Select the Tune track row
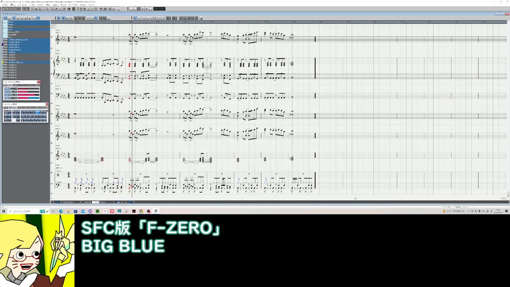The image size is (510, 287). (29, 30)
